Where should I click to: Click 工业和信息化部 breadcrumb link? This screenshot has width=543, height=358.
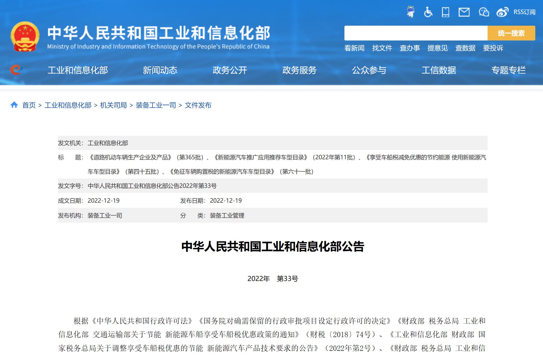click(x=68, y=105)
